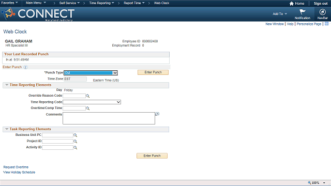Screen dimensions: 331x186
Task: Open the Punch Type dropdown
Action: click(x=91, y=73)
